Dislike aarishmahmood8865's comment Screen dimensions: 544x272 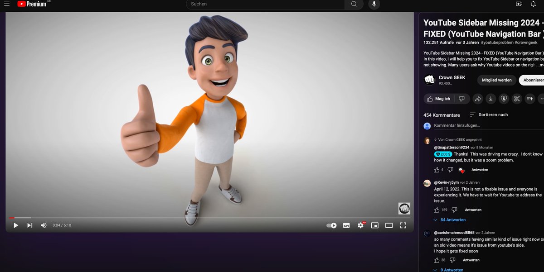pos(452,260)
